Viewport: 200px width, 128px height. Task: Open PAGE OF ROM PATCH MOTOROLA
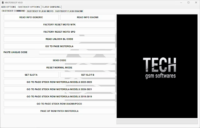coord(59,111)
